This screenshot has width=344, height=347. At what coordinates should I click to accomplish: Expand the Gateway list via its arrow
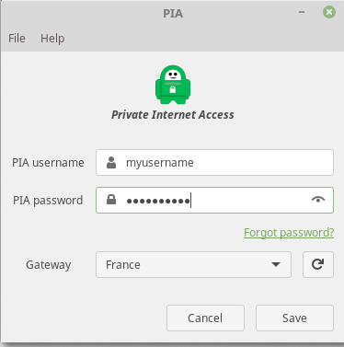(x=276, y=264)
